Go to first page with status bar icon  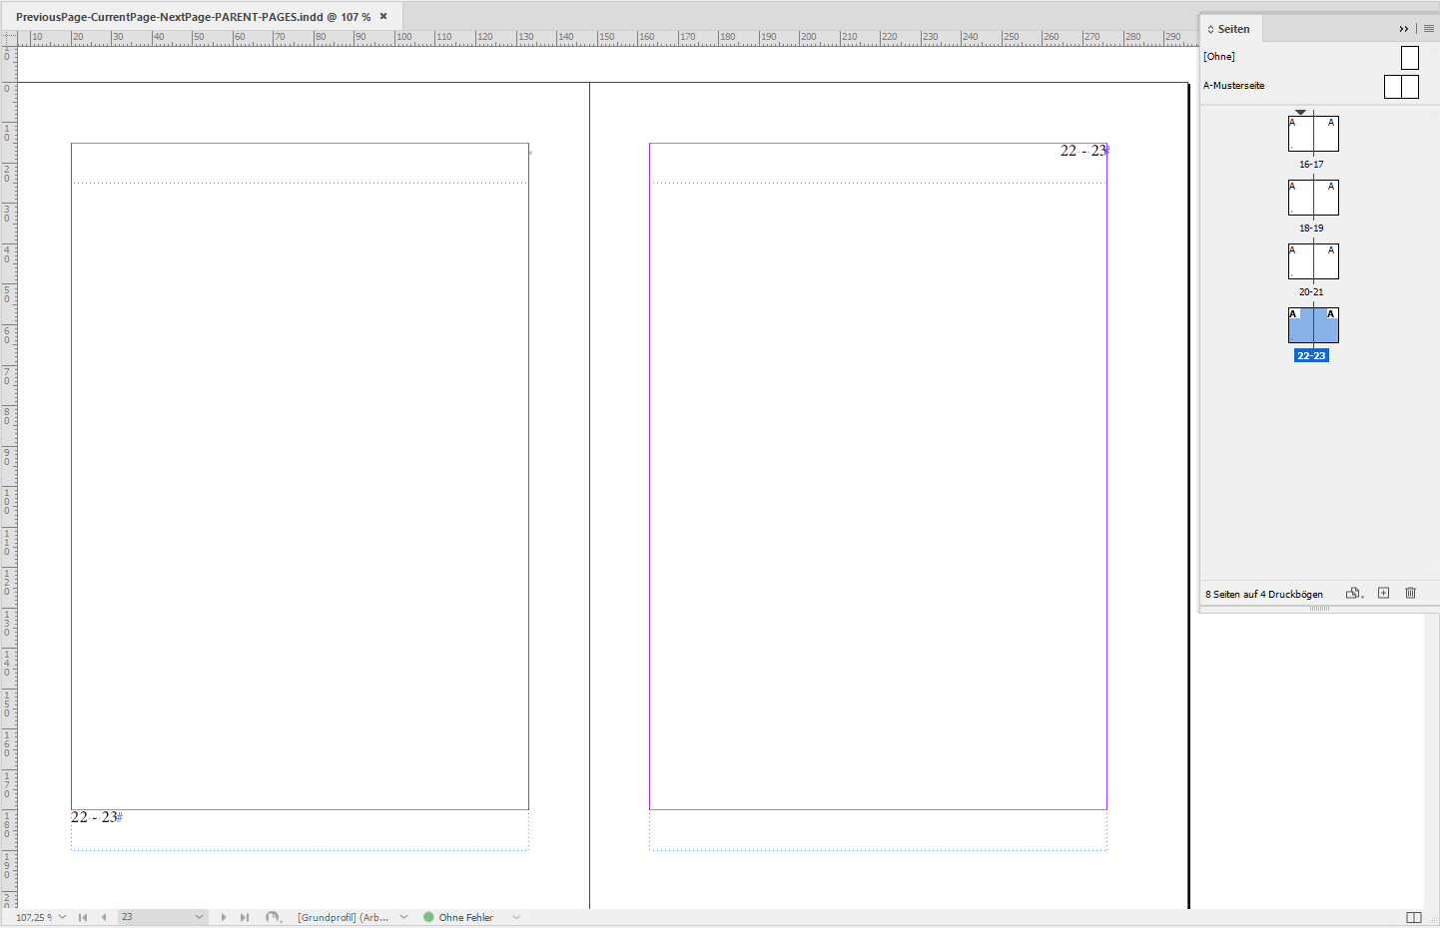tap(83, 916)
